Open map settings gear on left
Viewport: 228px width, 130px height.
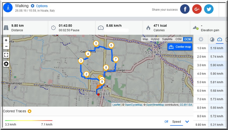[6, 64]
